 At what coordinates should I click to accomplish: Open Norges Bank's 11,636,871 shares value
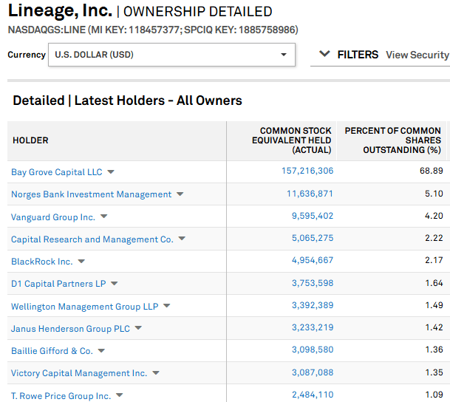[310, 194]
